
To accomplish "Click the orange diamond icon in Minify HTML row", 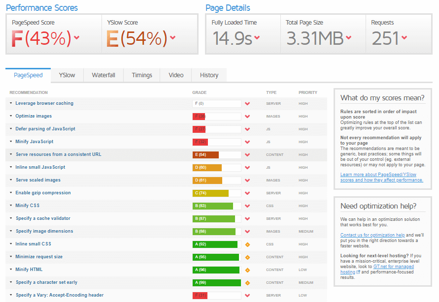I will point(247,270).
